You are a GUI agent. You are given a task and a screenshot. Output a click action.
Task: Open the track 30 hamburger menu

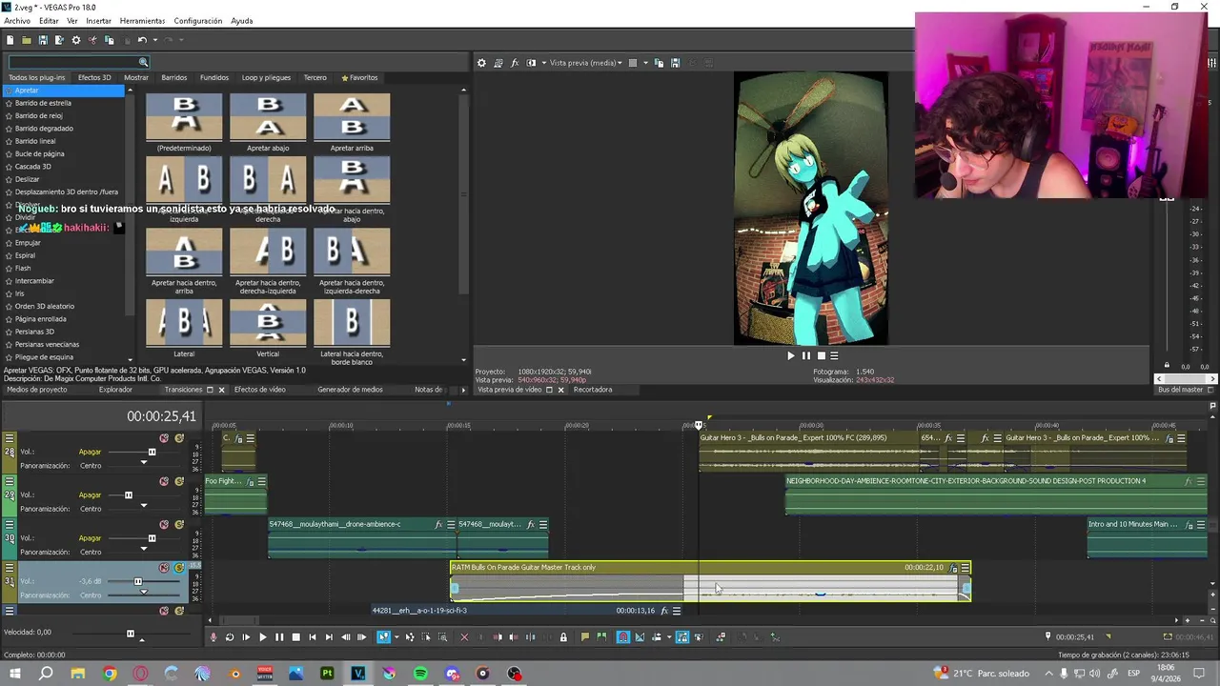tap(10, 525)
